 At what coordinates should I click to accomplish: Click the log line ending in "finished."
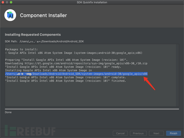[65, 81]
